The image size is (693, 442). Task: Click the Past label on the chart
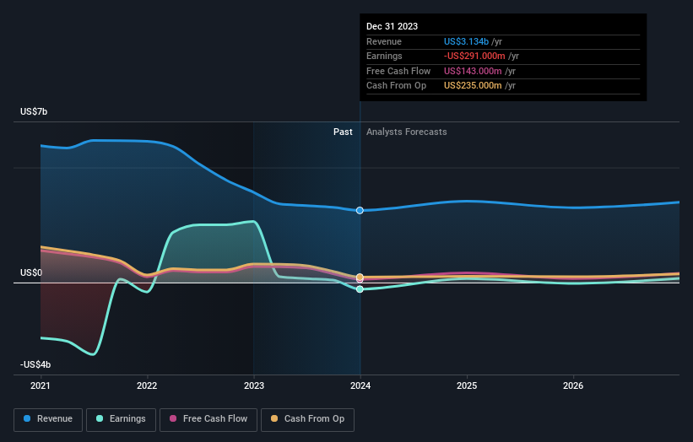click(x=343, y=132)
